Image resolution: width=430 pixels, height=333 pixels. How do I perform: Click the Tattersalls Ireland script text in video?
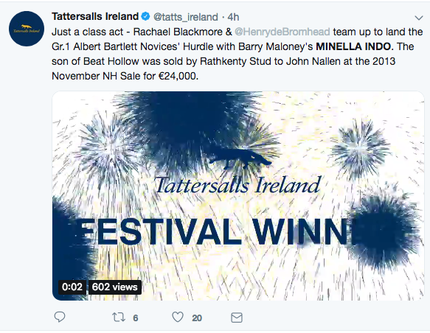click(x=237, y=185)
